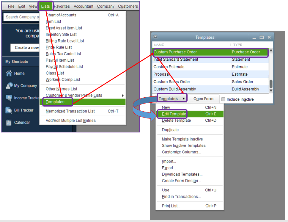
Task: Select Billing Rate Level List
Action: 83,41
